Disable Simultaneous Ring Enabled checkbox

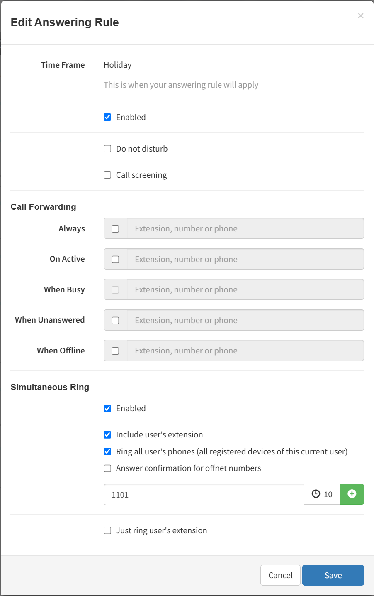pos(107,408)
